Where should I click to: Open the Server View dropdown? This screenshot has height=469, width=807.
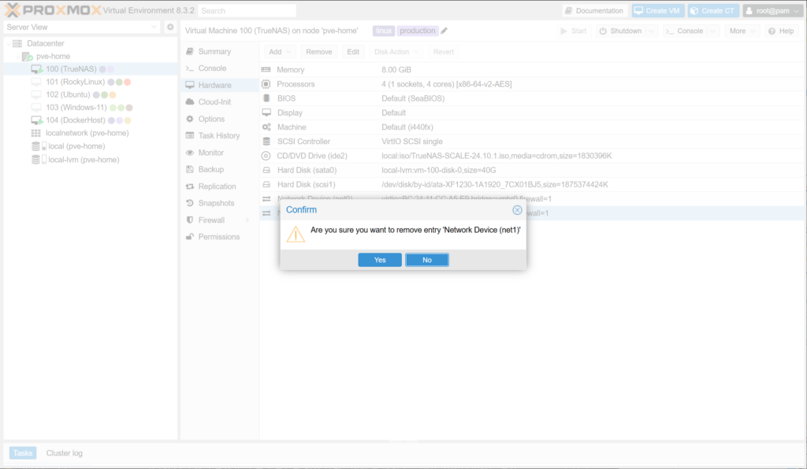[154, 27]
